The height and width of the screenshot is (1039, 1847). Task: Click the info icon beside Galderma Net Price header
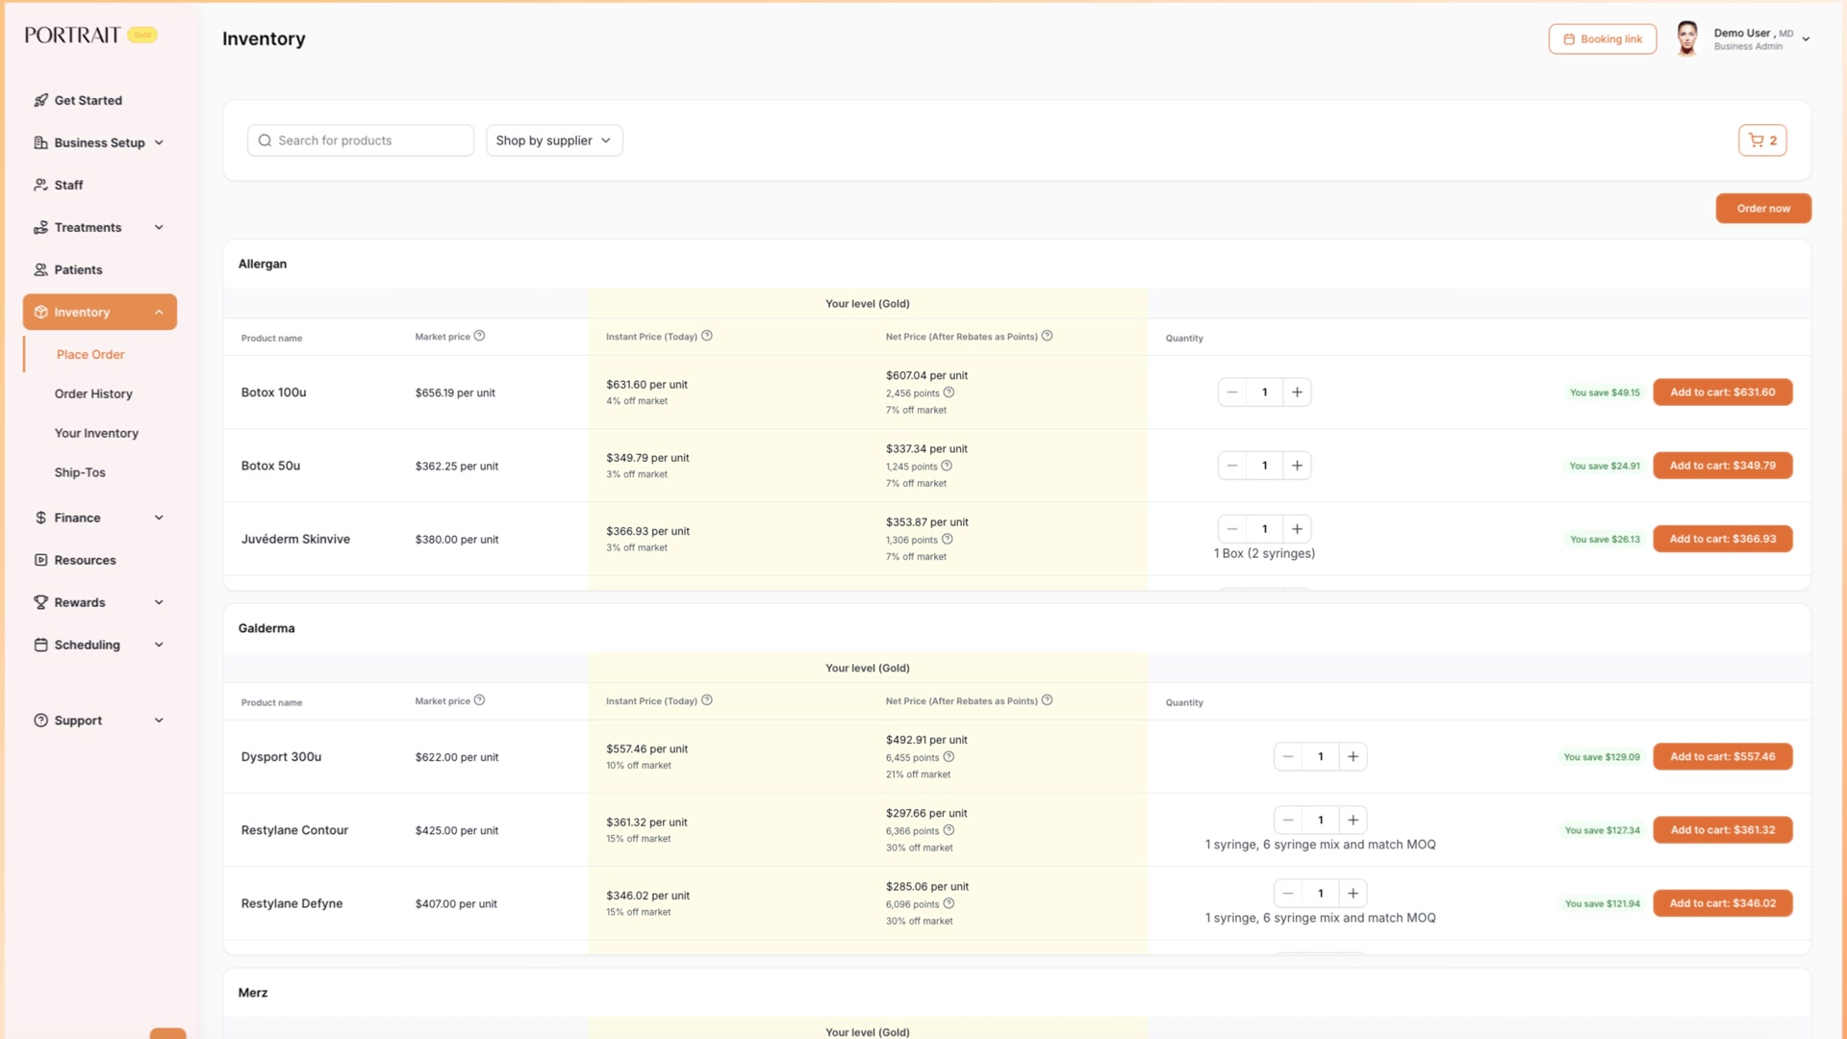(x=1047, y=700)
